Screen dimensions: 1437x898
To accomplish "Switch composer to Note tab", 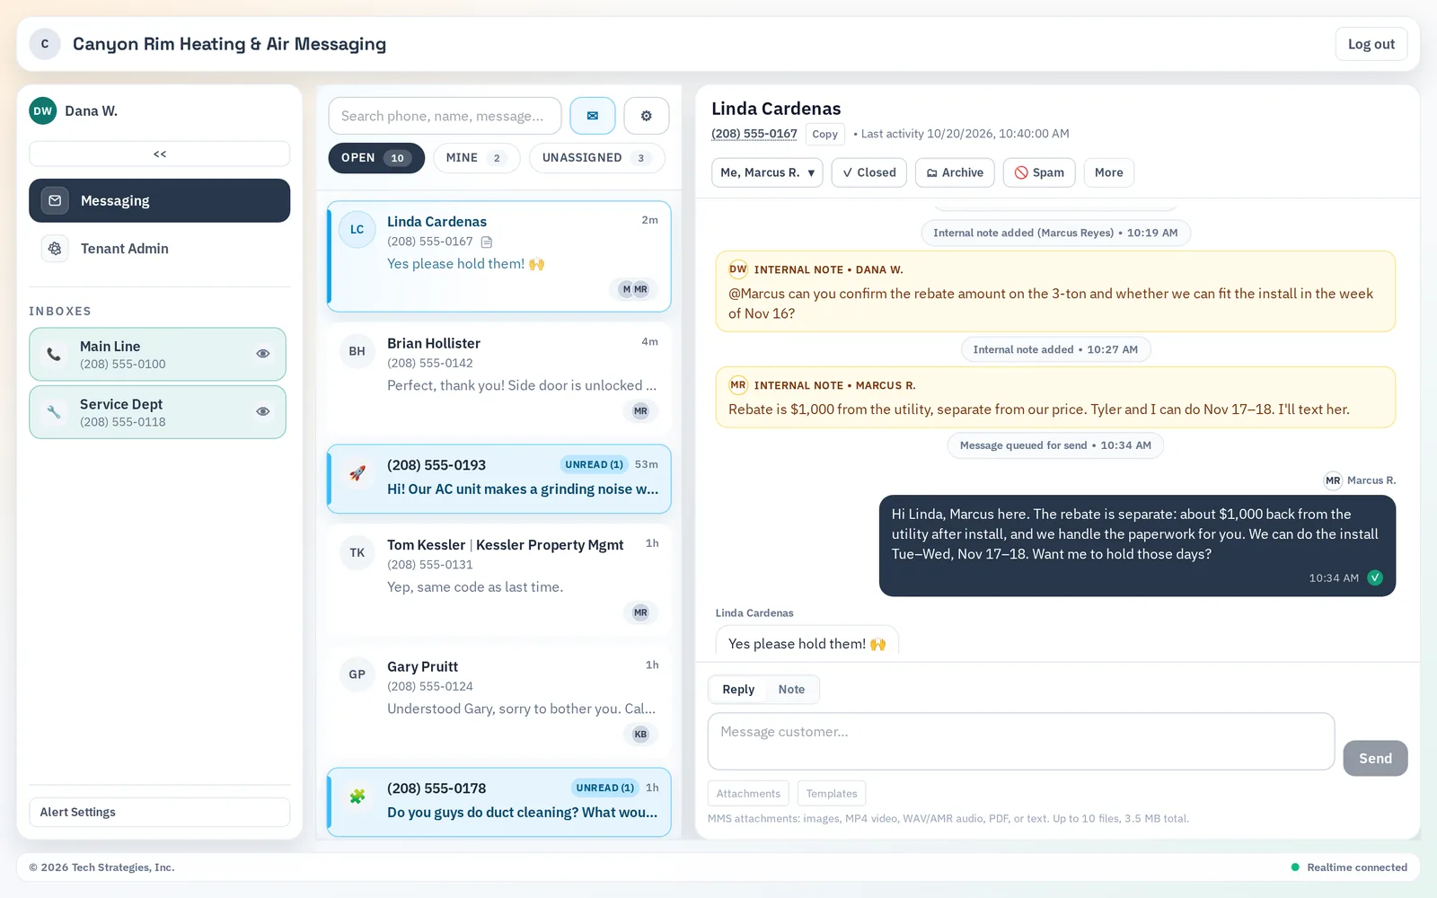I will click(791, 690).
